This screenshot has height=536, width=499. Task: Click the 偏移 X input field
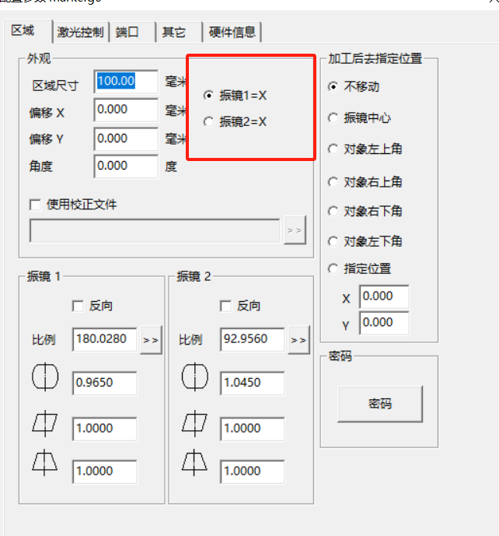[126, 110]
